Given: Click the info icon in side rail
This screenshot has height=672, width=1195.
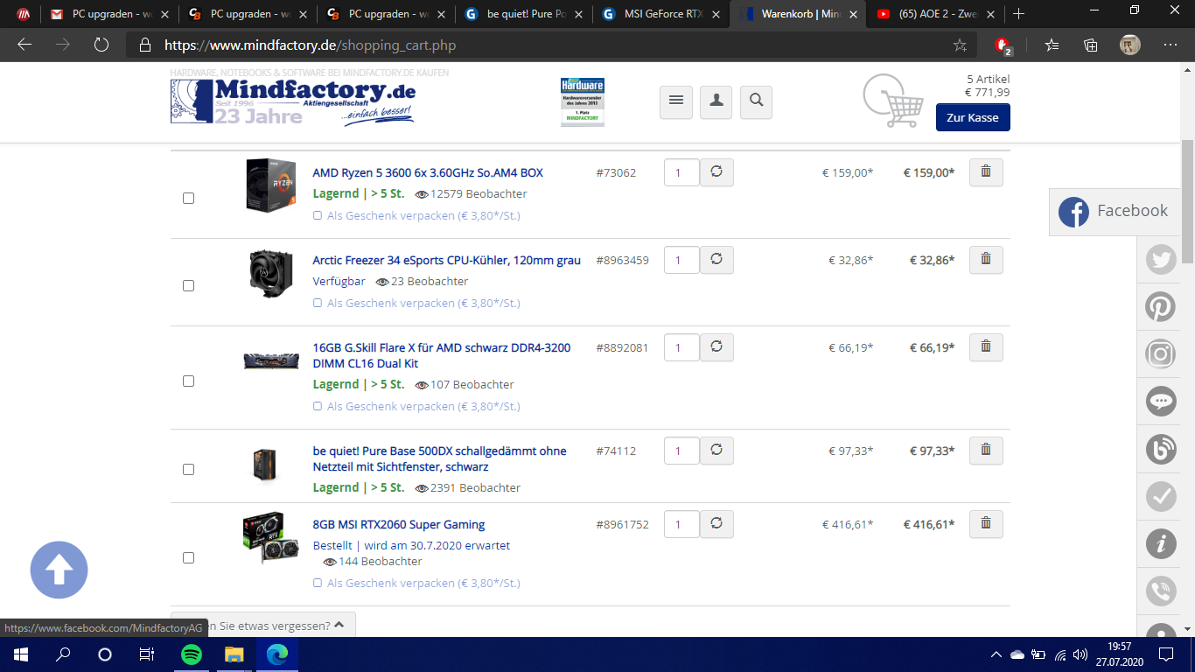Looking at the screenshot, I should pos(1161,543).
